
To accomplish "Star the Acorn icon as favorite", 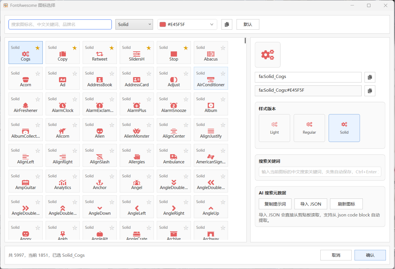I will (x=38, y=74).
